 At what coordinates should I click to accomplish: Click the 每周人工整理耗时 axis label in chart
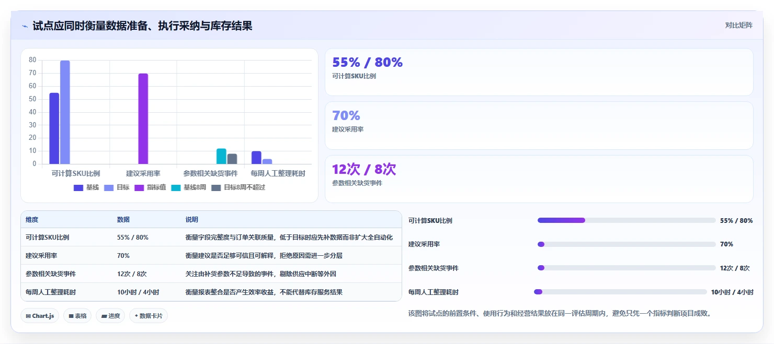tap(278, 173)
